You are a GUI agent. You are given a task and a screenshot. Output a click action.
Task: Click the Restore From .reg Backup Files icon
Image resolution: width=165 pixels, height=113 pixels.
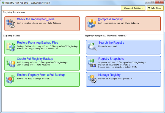(x=11, y=47)
